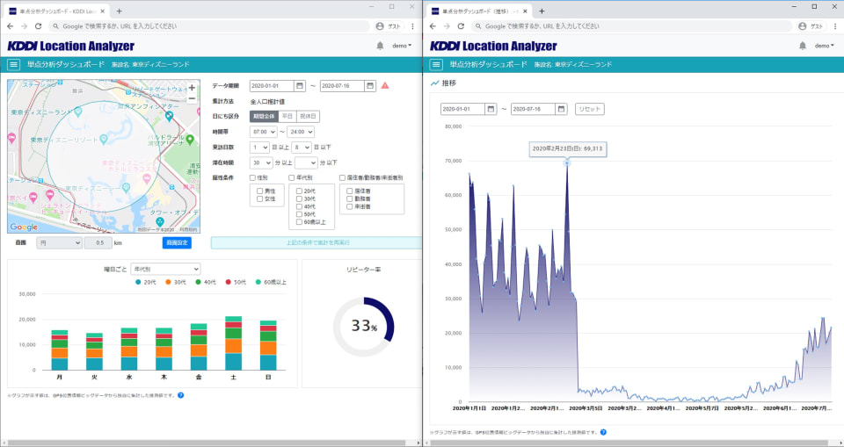Select the 祝休日 day type tab
The image size is (844, 447).
pos(308,116)
